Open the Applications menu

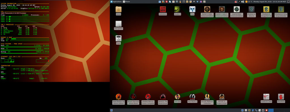click(x=116, y=2)
